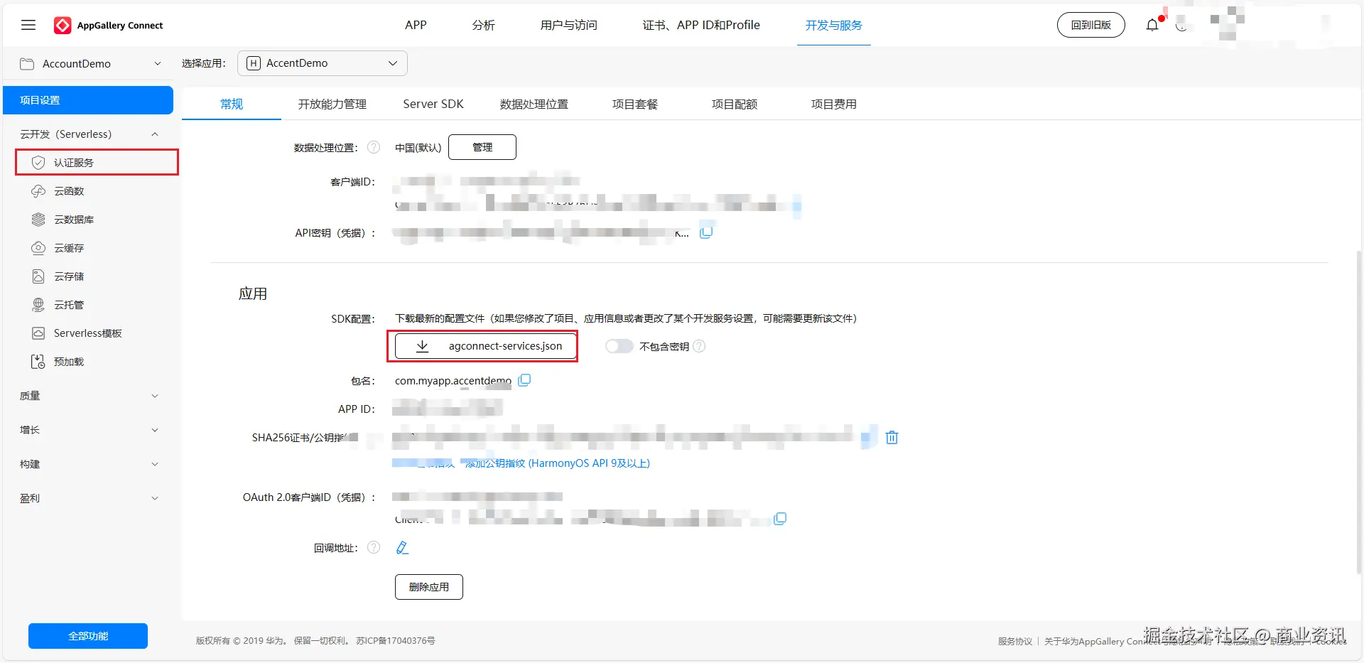Click the help icon beside 数据处理位置
The image size is (1364, 663).
(x=374, y=147)
